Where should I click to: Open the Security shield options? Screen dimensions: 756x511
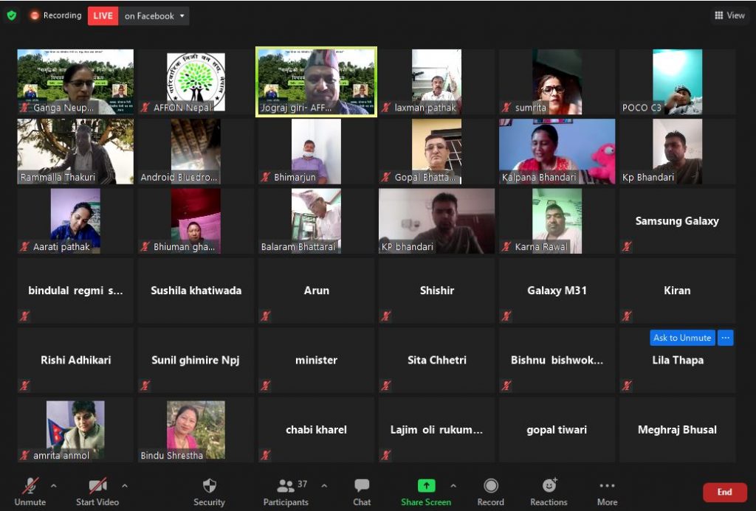click(209, 486)
